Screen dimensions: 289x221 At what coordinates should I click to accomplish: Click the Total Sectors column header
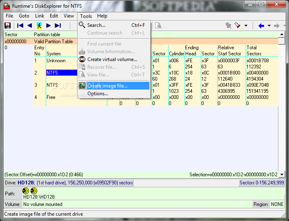[254, 50]
